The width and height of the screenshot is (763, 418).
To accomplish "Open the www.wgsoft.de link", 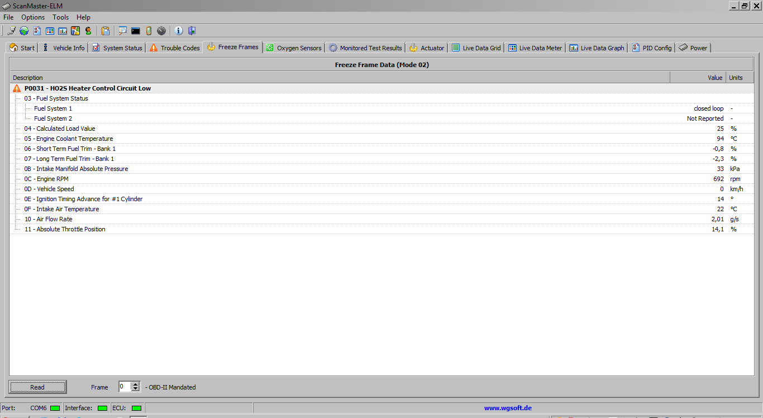I will 508,408.
